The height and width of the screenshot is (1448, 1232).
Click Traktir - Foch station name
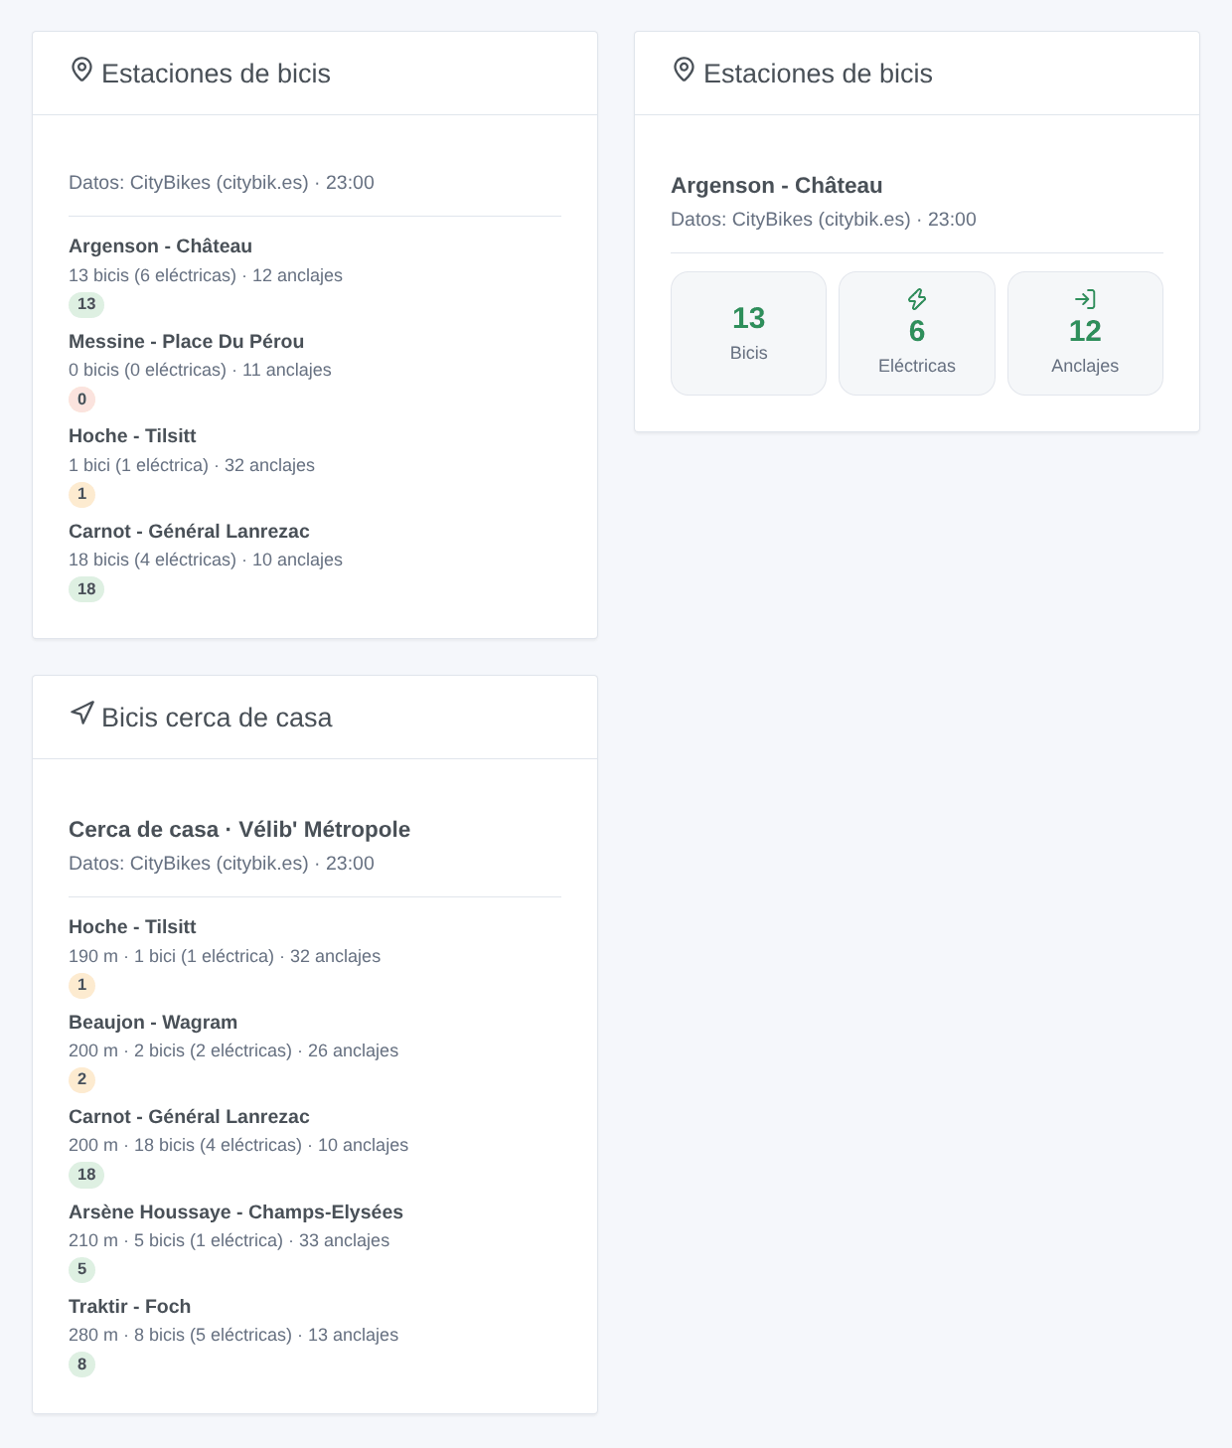[x=129, y=1306]
